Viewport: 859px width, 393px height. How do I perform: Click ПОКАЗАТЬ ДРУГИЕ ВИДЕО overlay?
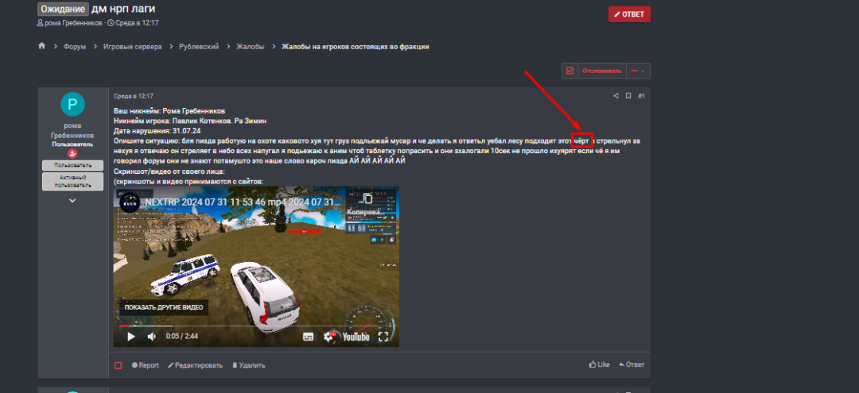[164, 307]
